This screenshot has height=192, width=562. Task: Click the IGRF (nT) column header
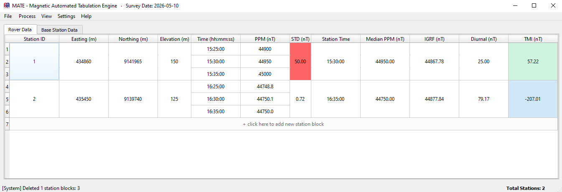[434, 39]
